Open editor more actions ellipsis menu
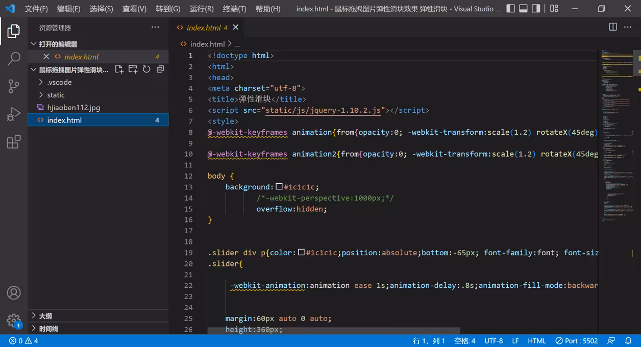 click(628, 28)
